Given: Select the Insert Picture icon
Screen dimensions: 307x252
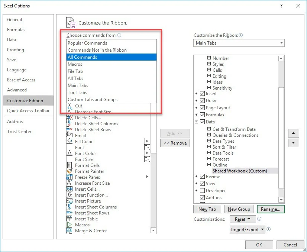Looking at the screenshot, I should (70, 201).
